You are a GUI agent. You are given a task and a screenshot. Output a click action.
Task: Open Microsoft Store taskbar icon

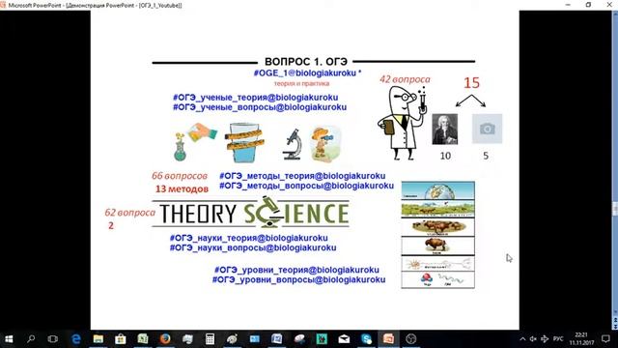pyautogui.click(x=120, y=339)
